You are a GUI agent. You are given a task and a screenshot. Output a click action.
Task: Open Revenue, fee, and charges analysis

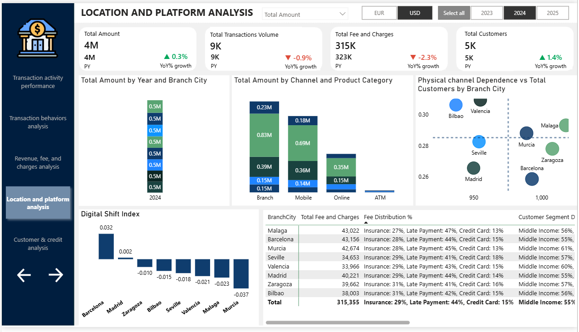tap(38, 163)
